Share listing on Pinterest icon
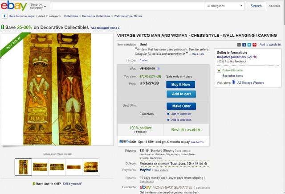Screen dimensions: 285x194 254,45
